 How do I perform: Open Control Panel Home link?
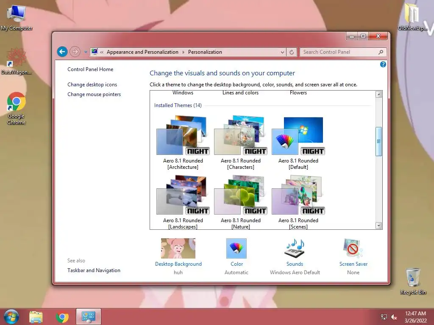[x=90, y=69]
